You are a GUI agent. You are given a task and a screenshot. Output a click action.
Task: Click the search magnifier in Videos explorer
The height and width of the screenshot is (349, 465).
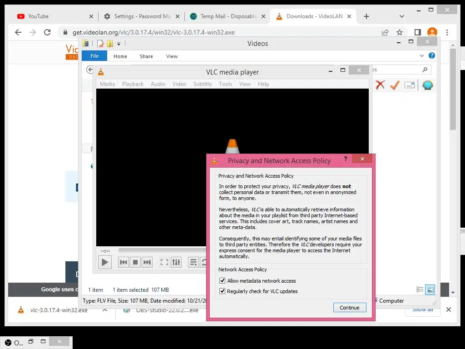[x=425, y=70]
